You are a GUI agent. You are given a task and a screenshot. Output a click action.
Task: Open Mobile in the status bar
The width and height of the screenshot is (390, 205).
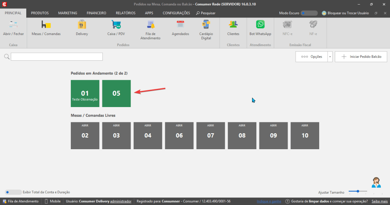[x=53, y=201]
